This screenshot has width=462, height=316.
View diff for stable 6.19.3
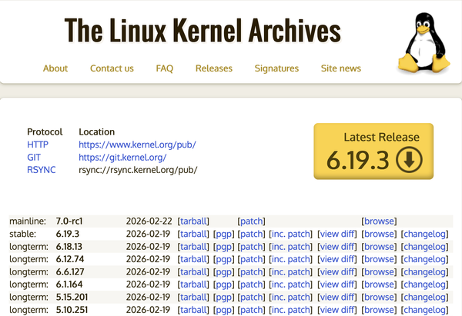[337, 234]
